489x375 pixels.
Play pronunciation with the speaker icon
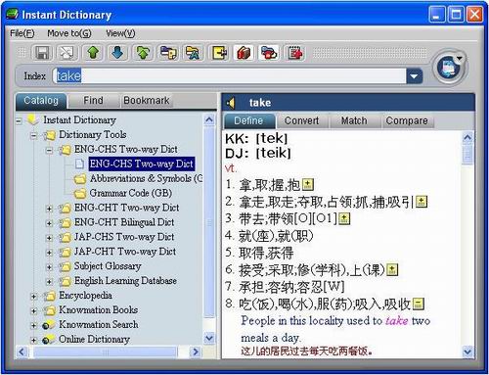pyautogui.click(x=231, y=103)
